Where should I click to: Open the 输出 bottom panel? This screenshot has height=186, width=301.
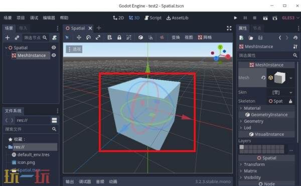tap(70, 181)
